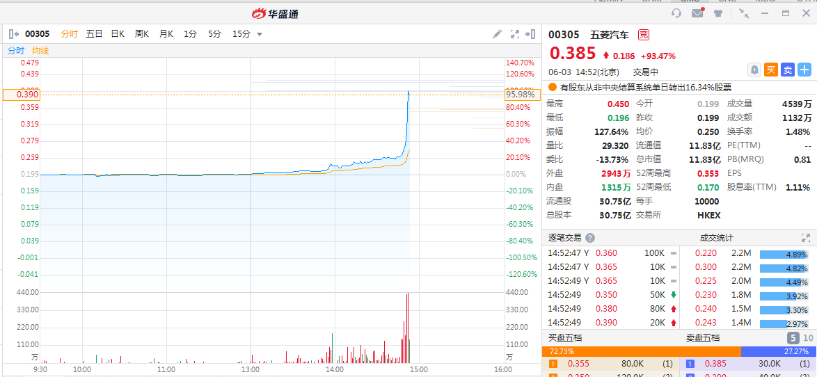Show 5 levels of order book
Image resolution: width=817 pixels, height=377 pixels.
[x=792, y=337]
